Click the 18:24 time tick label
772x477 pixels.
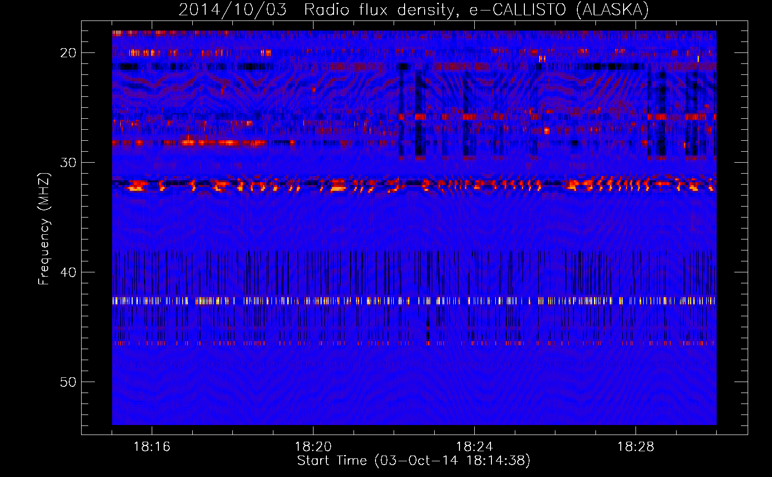click(x=474, y=447)
